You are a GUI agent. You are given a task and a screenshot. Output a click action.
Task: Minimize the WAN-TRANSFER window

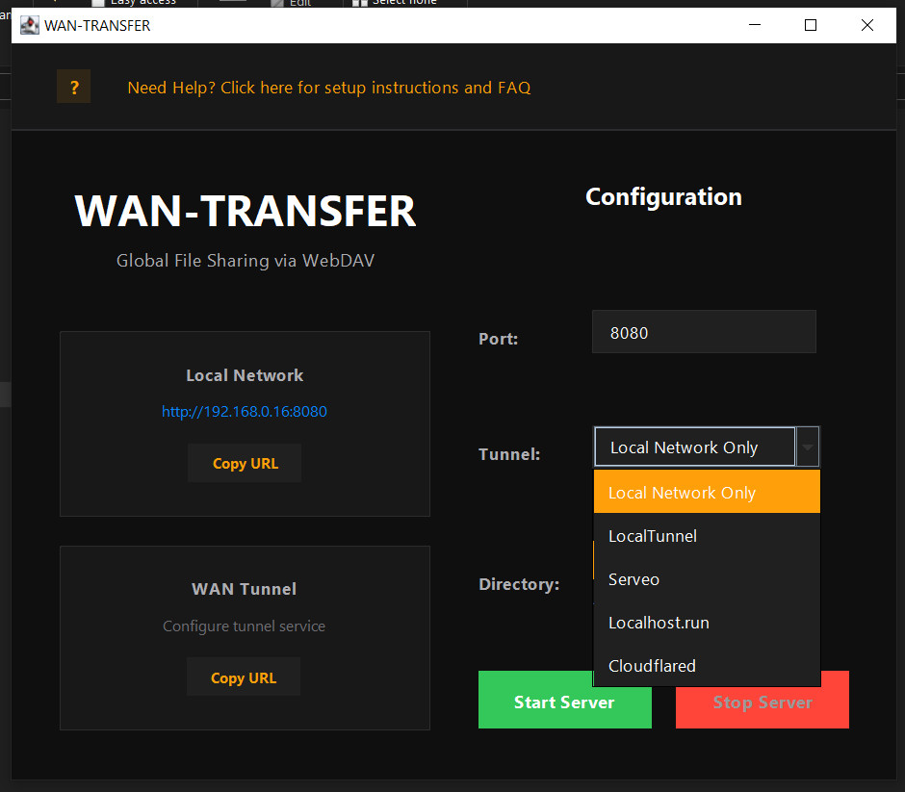click(755, 25)
